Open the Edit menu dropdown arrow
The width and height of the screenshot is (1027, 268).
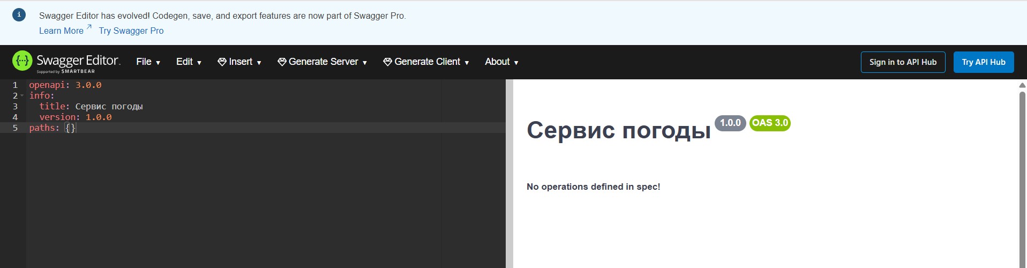199,63
